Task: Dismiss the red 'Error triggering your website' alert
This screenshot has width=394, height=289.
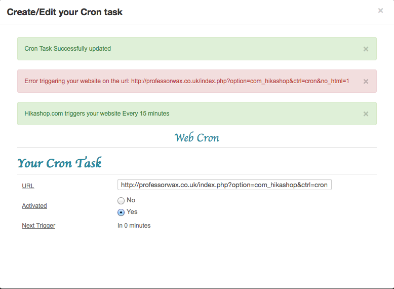Action: (366, 82)
